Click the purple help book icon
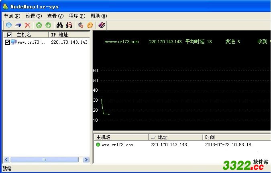The height and width of the screenshot is (173, 271). [x=102, y=25]
